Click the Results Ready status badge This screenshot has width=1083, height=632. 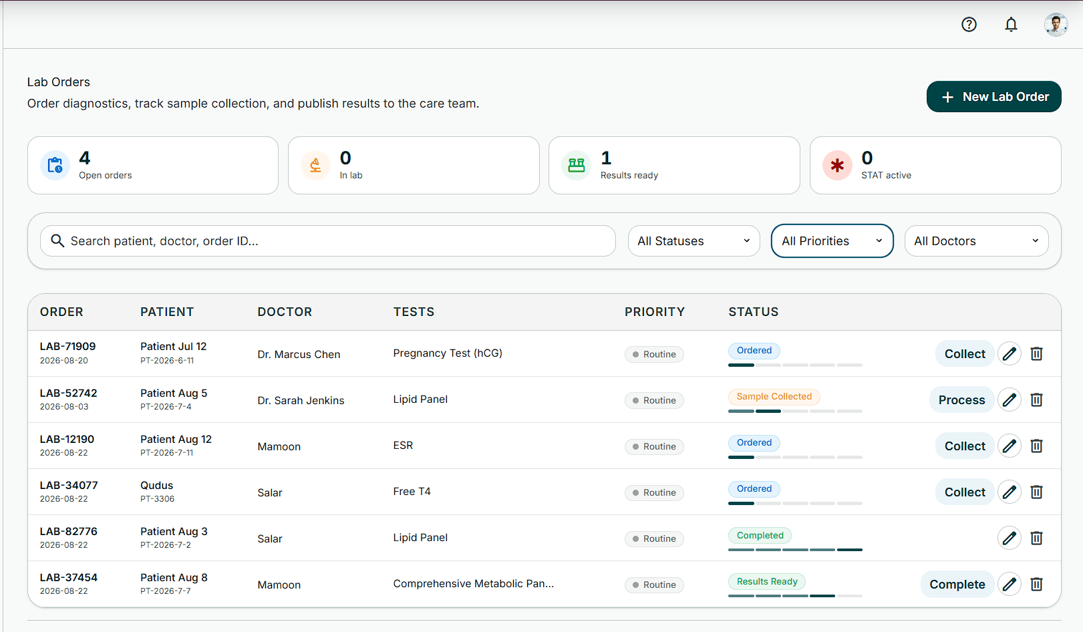(x=767, y=581)
